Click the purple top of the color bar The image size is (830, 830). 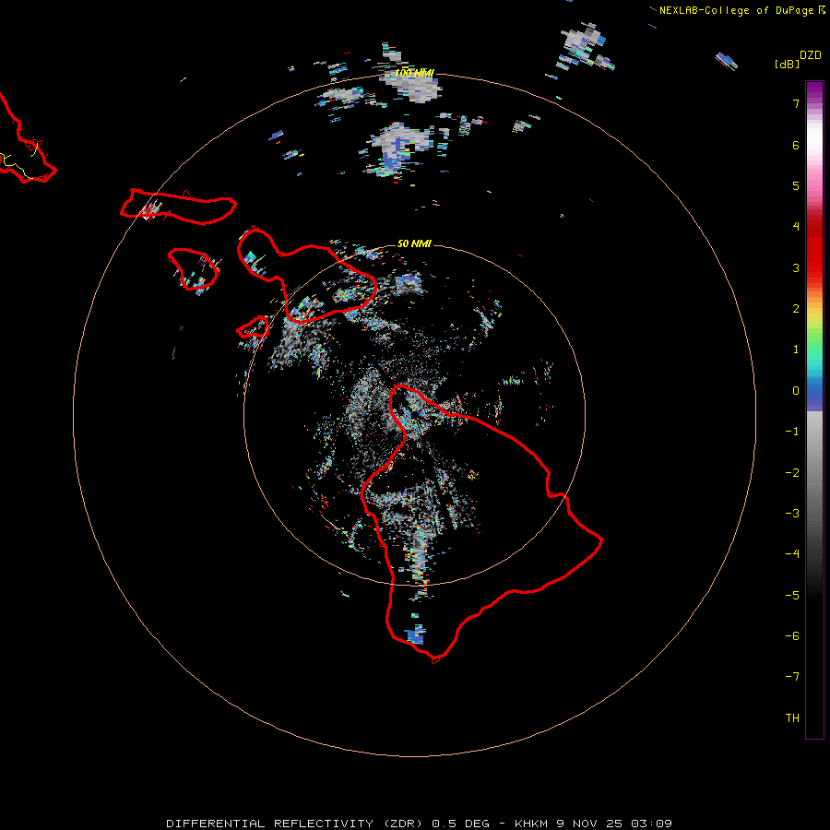click(814, 90)
